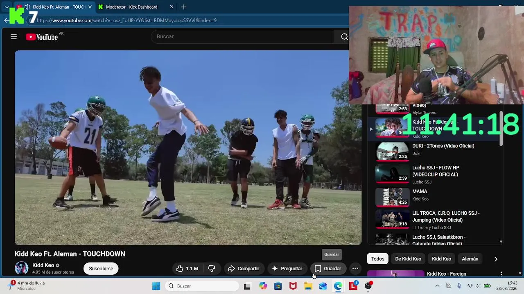Click the microphone tray icon

pyautogui.click(x=459, y=286)
